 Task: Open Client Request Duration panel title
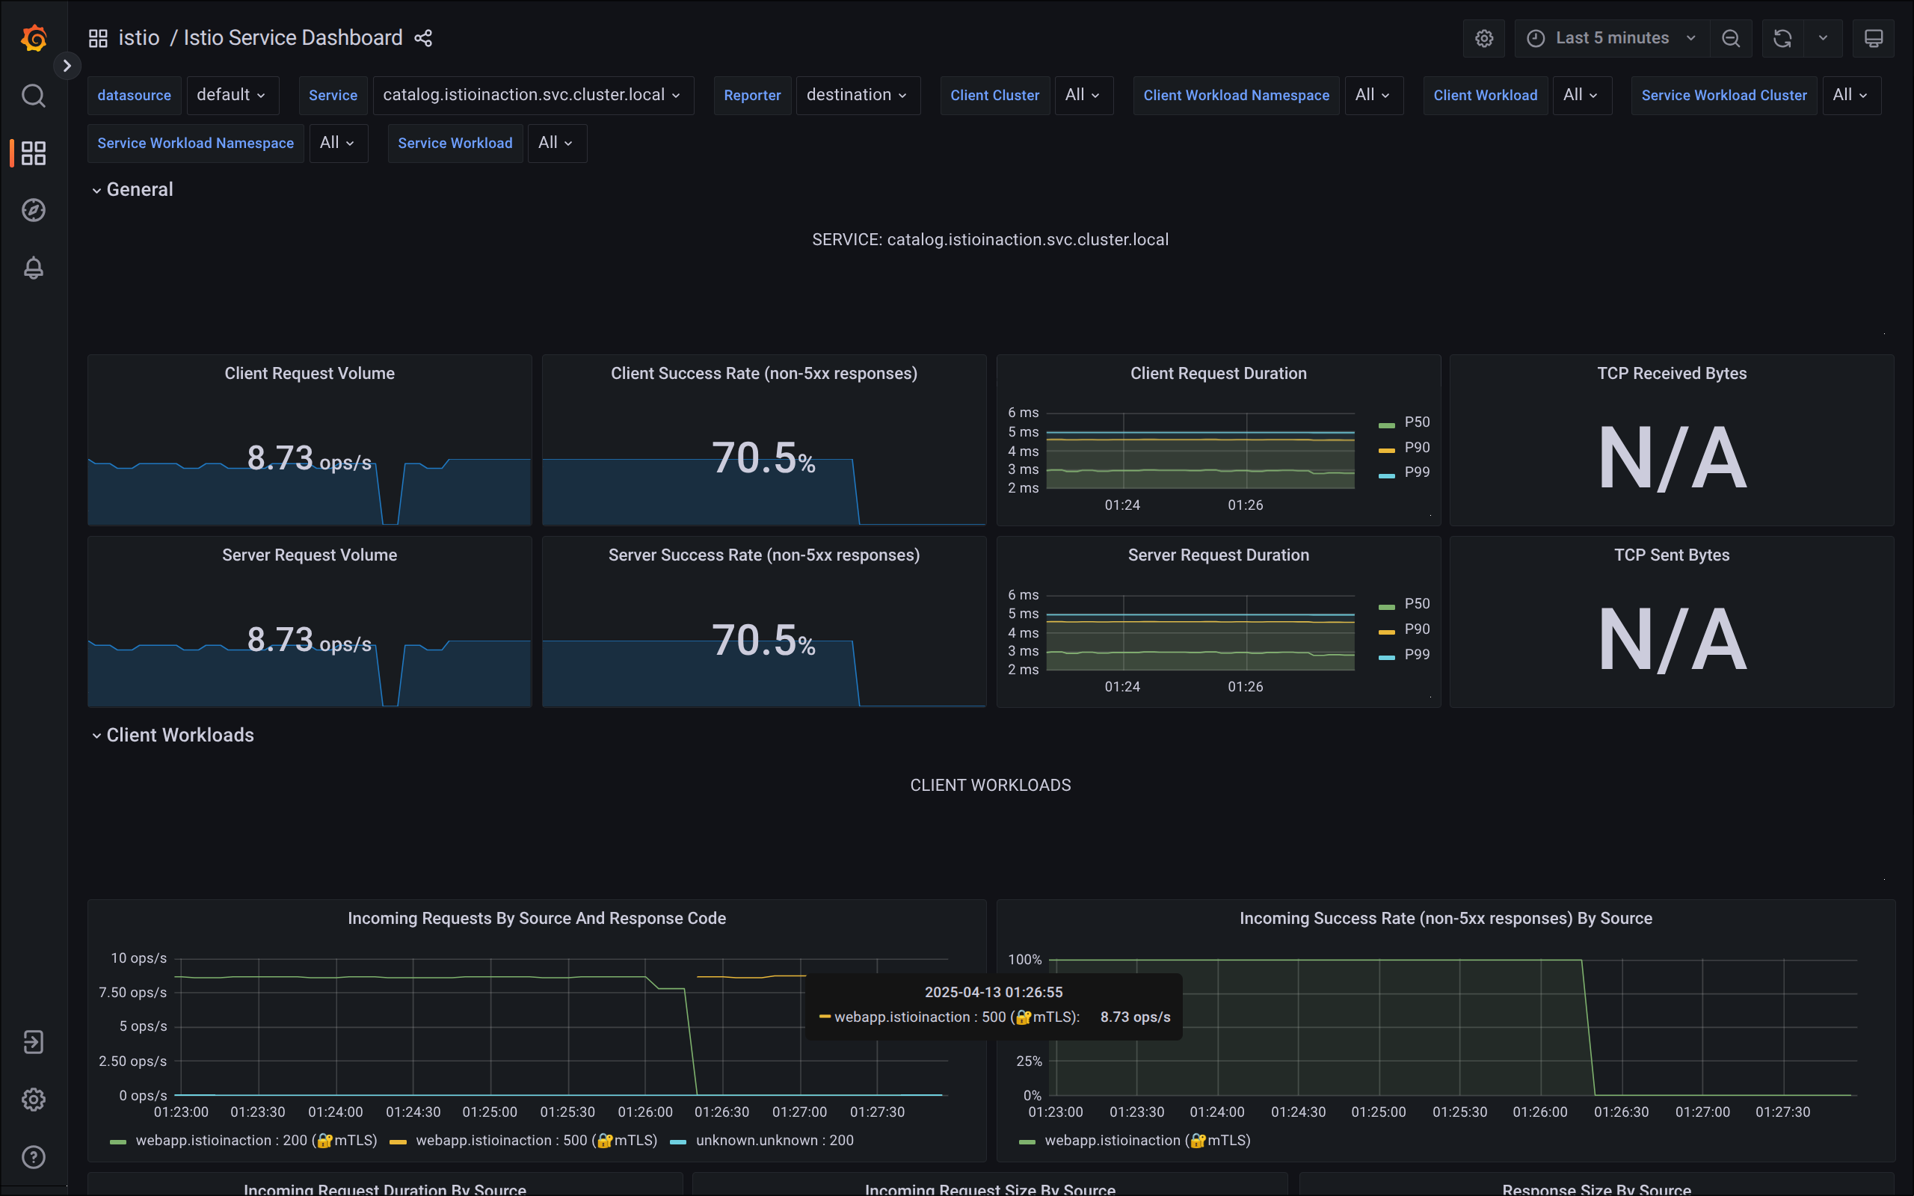pyautogui.click(x=1218, y=373)
